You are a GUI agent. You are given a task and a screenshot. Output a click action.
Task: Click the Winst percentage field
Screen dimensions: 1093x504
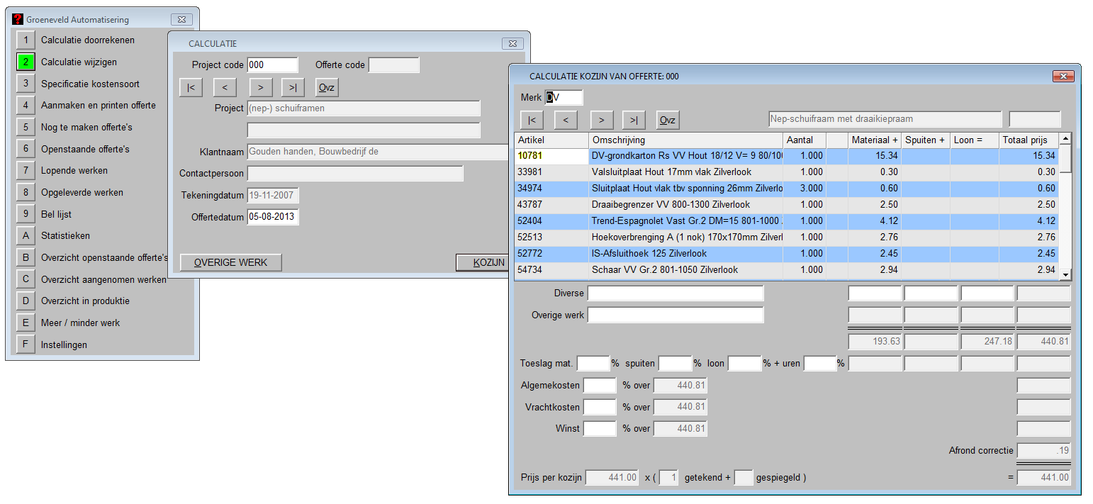(599, 428)
